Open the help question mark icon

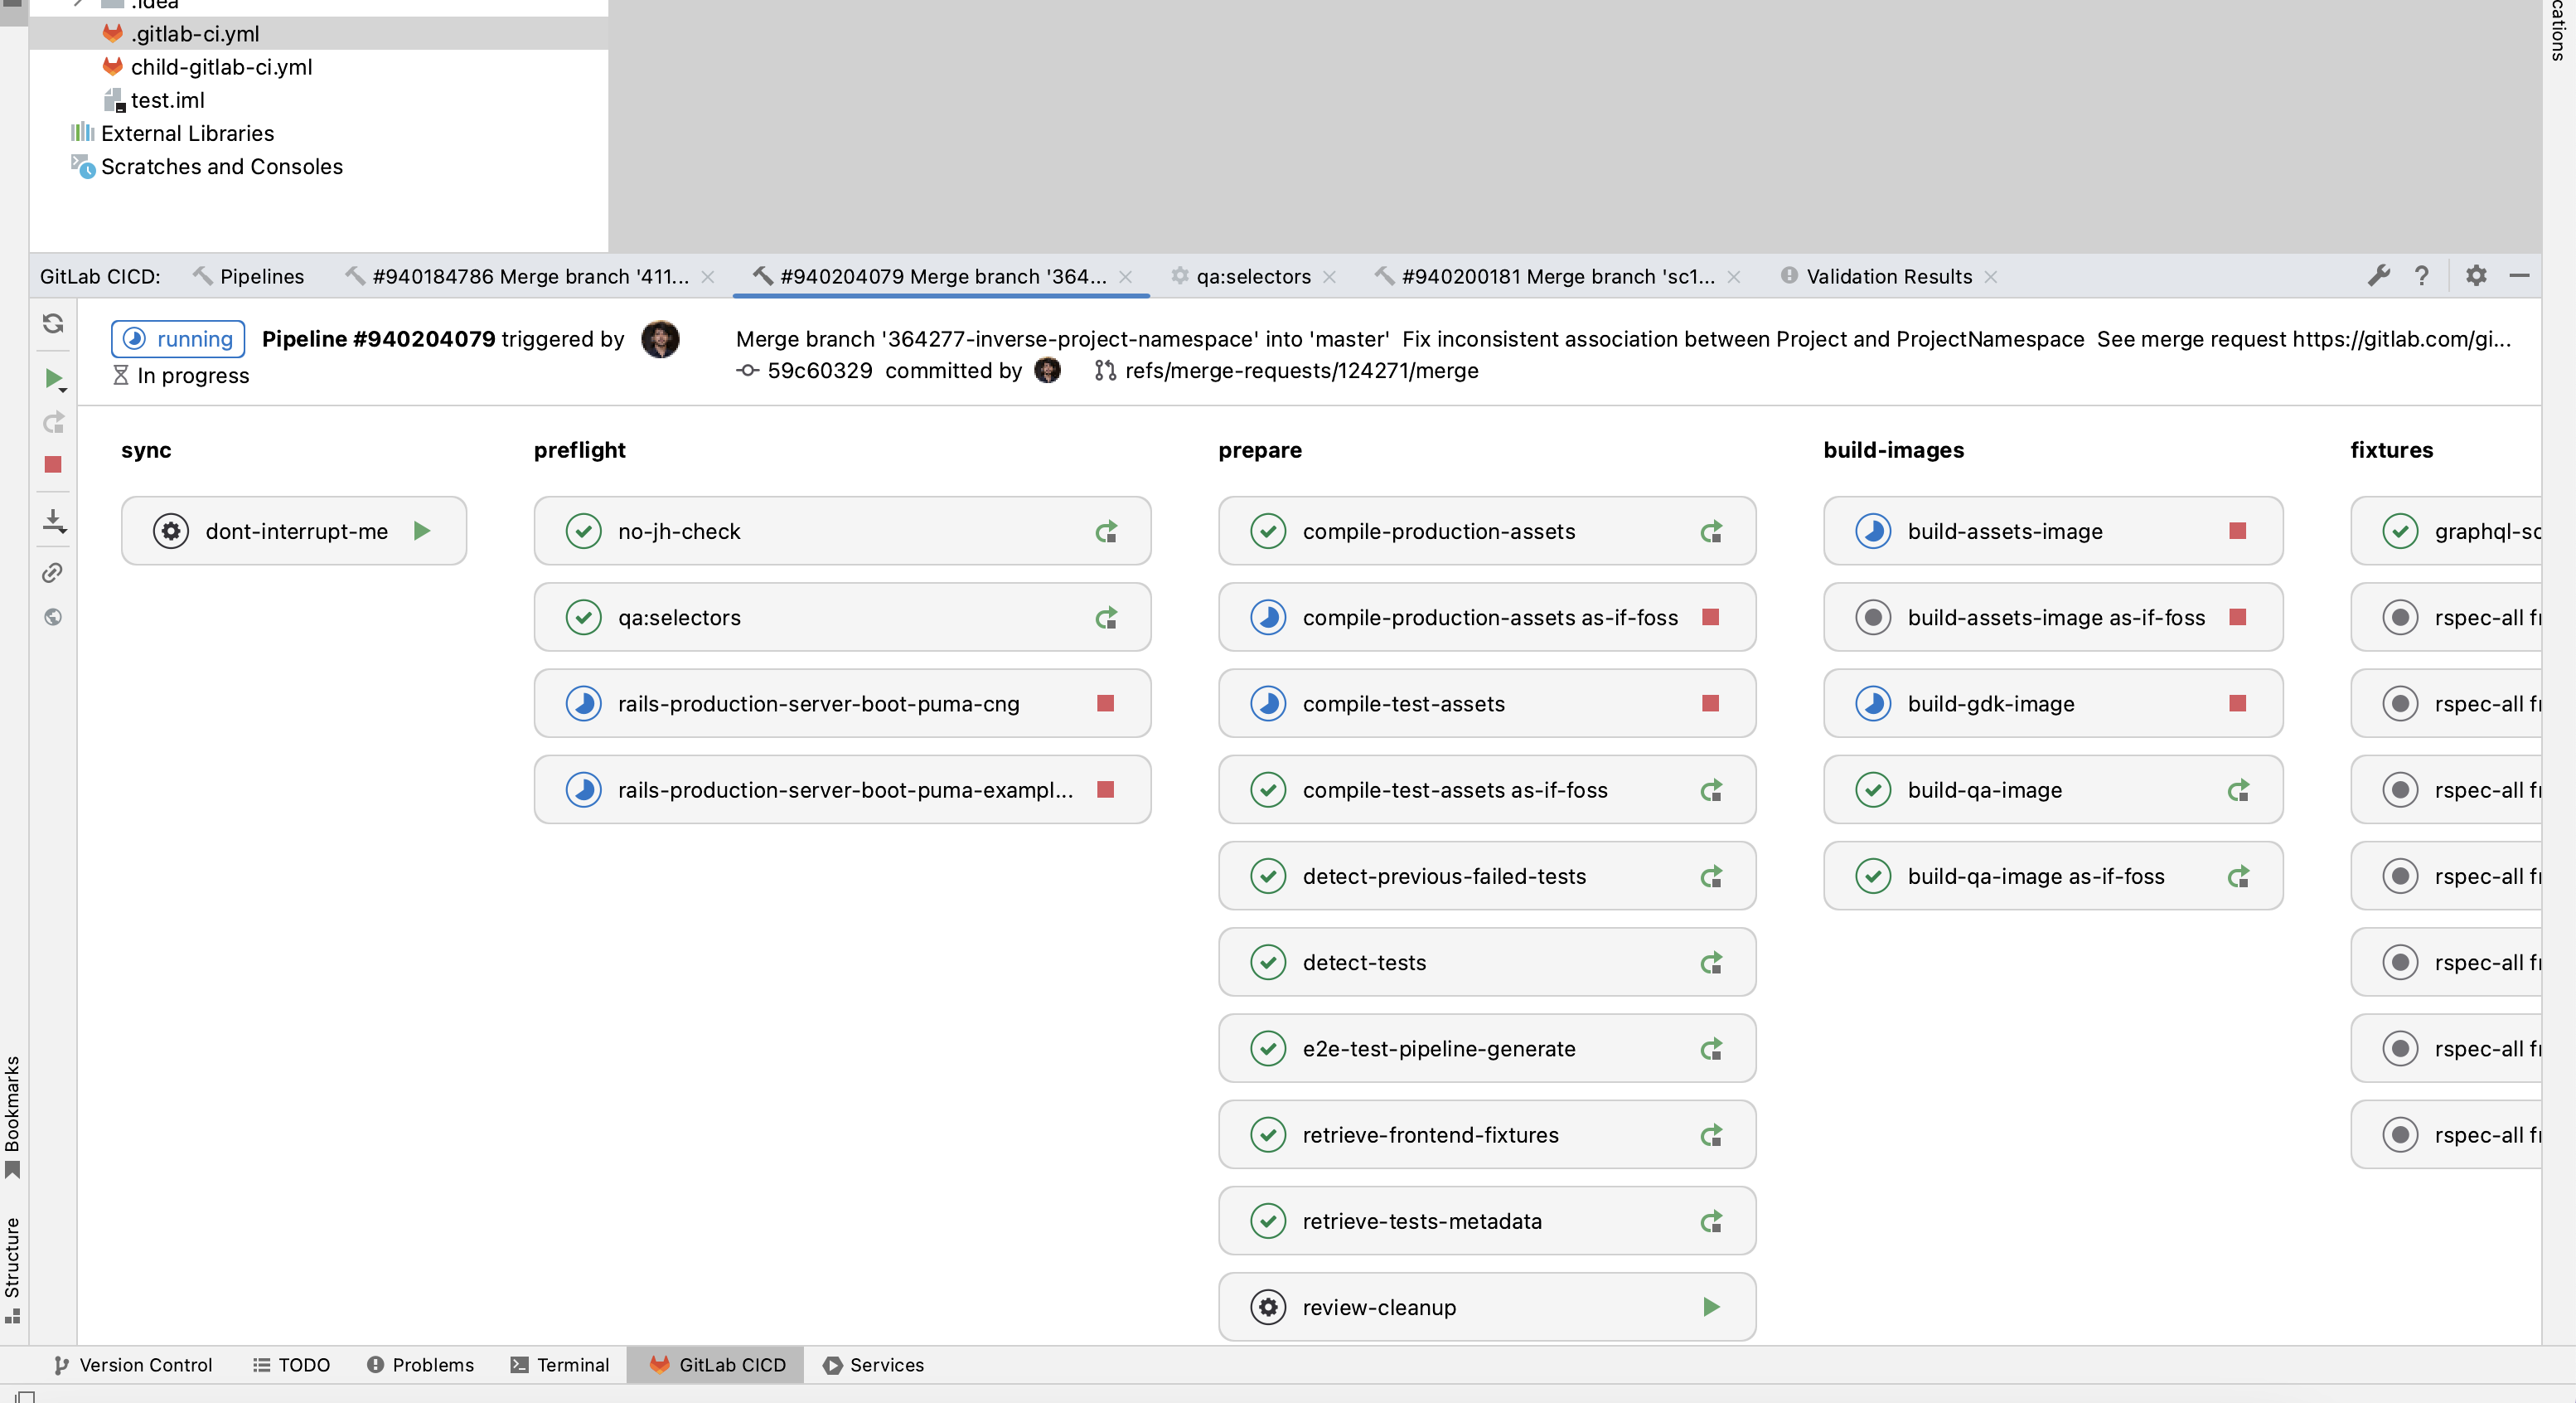coord(2422,275)
